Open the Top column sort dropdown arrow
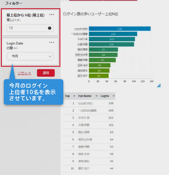Viewport: 169px width, 175px height. [74, 96]
